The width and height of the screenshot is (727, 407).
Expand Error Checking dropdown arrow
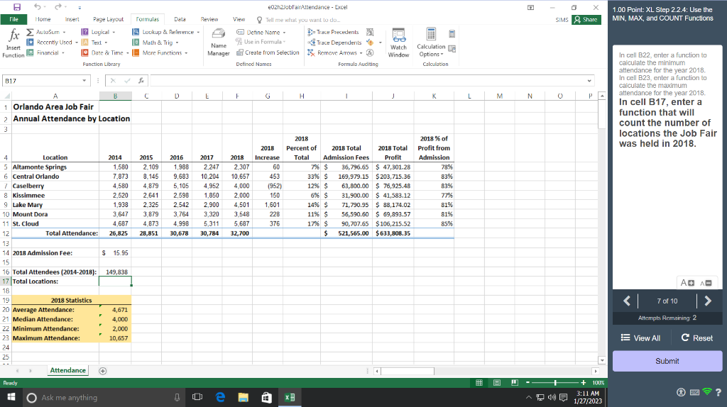click(x=381, y=43)
